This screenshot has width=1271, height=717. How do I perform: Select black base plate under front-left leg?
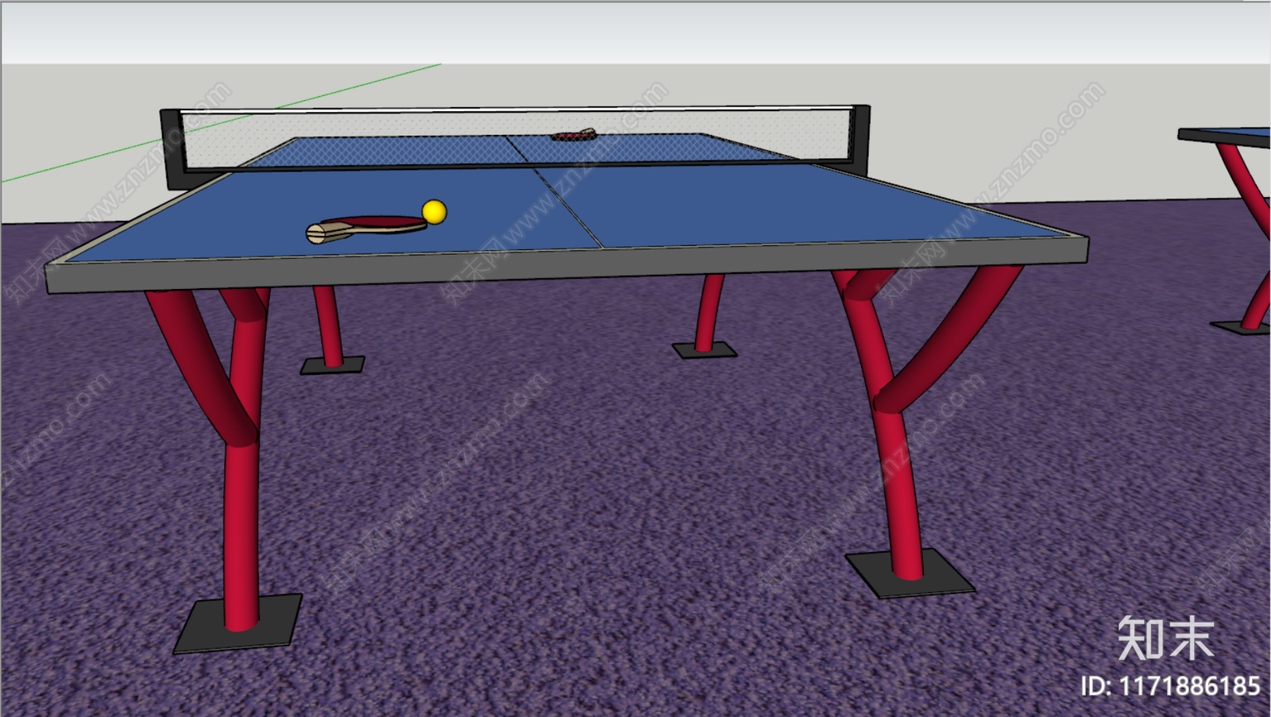point(238,623)
